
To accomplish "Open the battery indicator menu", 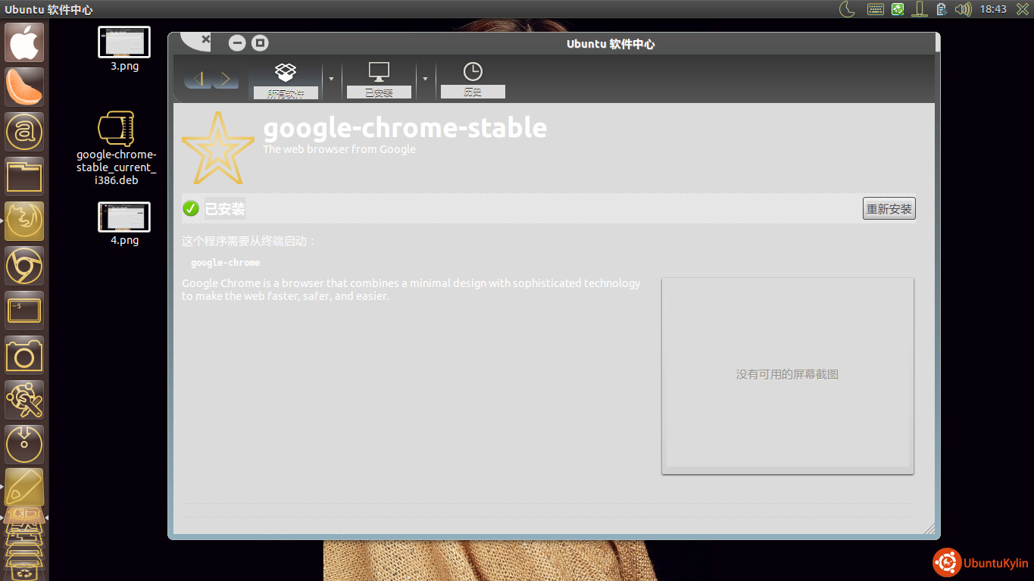I will coord(942,9).
